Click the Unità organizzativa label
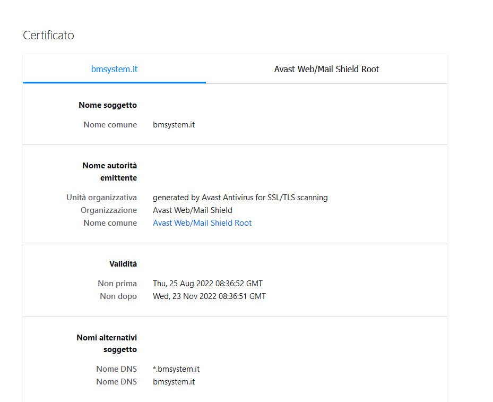 coord(101,198)
